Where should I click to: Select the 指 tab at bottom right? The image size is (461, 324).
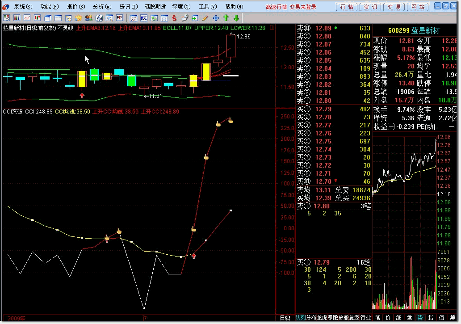[x=431, y=318]
